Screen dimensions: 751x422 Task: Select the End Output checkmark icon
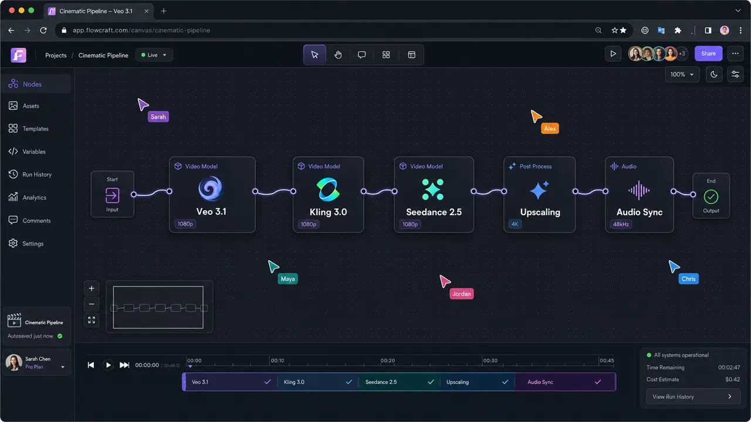(x=711, y=197)
